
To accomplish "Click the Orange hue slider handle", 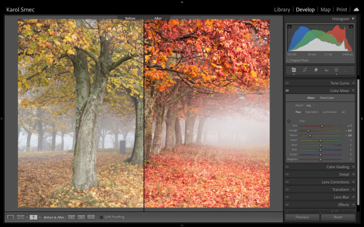I will point(308,131).
